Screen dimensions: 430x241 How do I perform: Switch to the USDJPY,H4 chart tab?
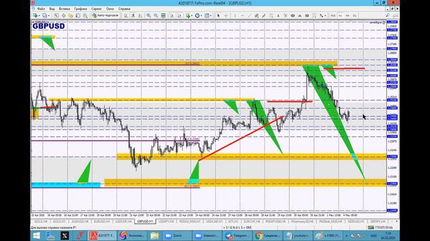point(166,222)
